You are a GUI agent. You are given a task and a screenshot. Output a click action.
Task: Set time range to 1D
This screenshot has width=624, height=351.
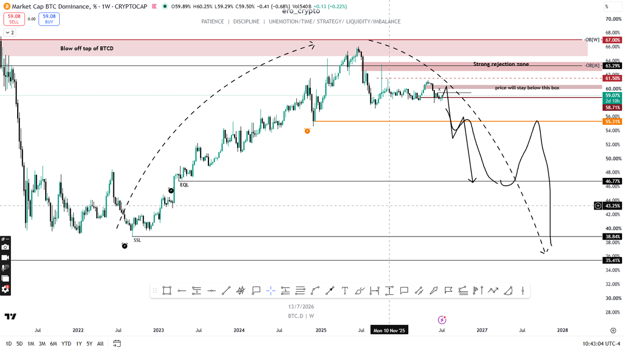tap(8, 343)
